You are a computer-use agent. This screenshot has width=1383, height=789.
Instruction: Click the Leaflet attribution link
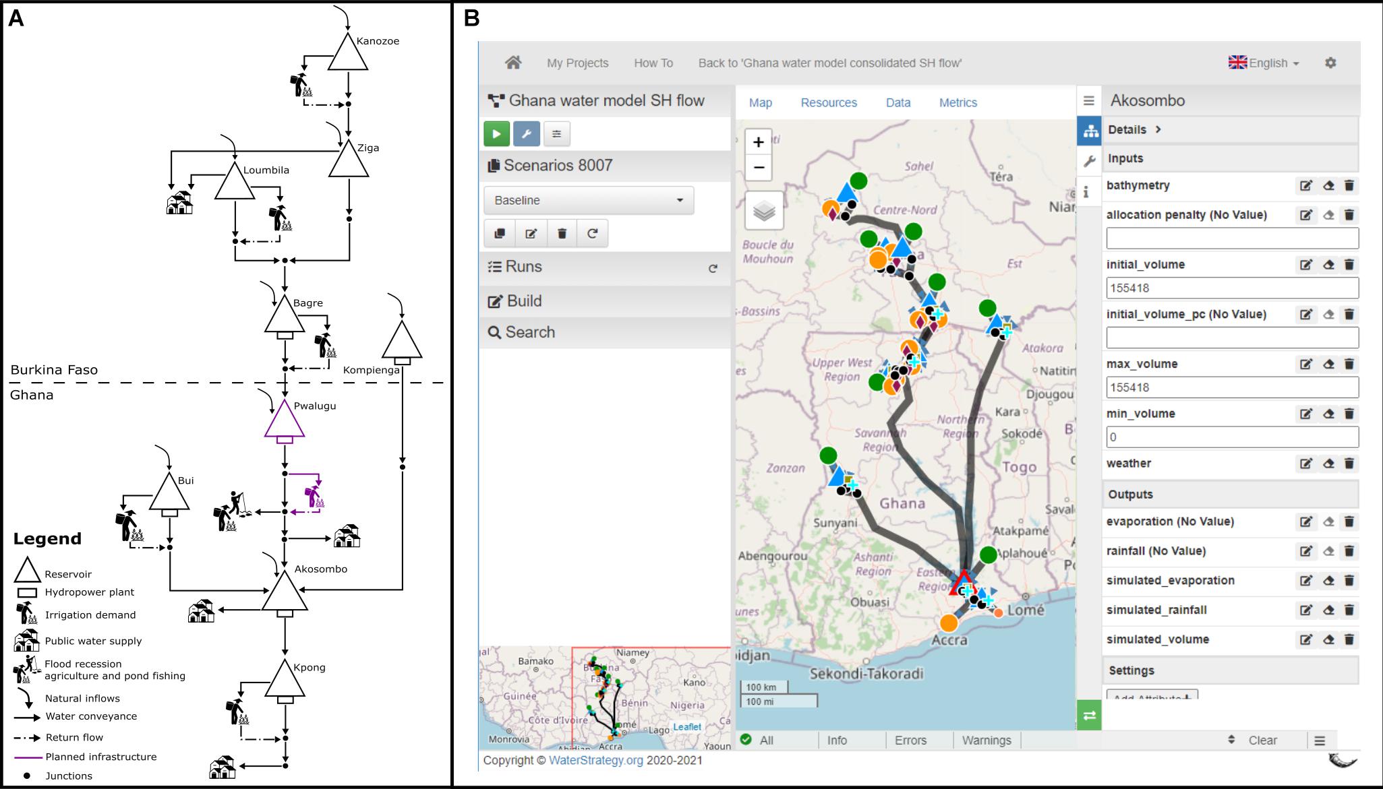click(687, 726)
